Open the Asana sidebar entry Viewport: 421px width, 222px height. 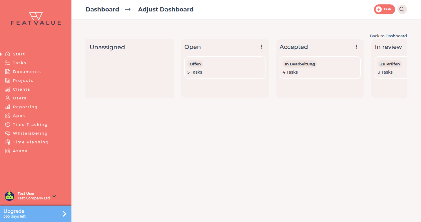pos(20,151)
